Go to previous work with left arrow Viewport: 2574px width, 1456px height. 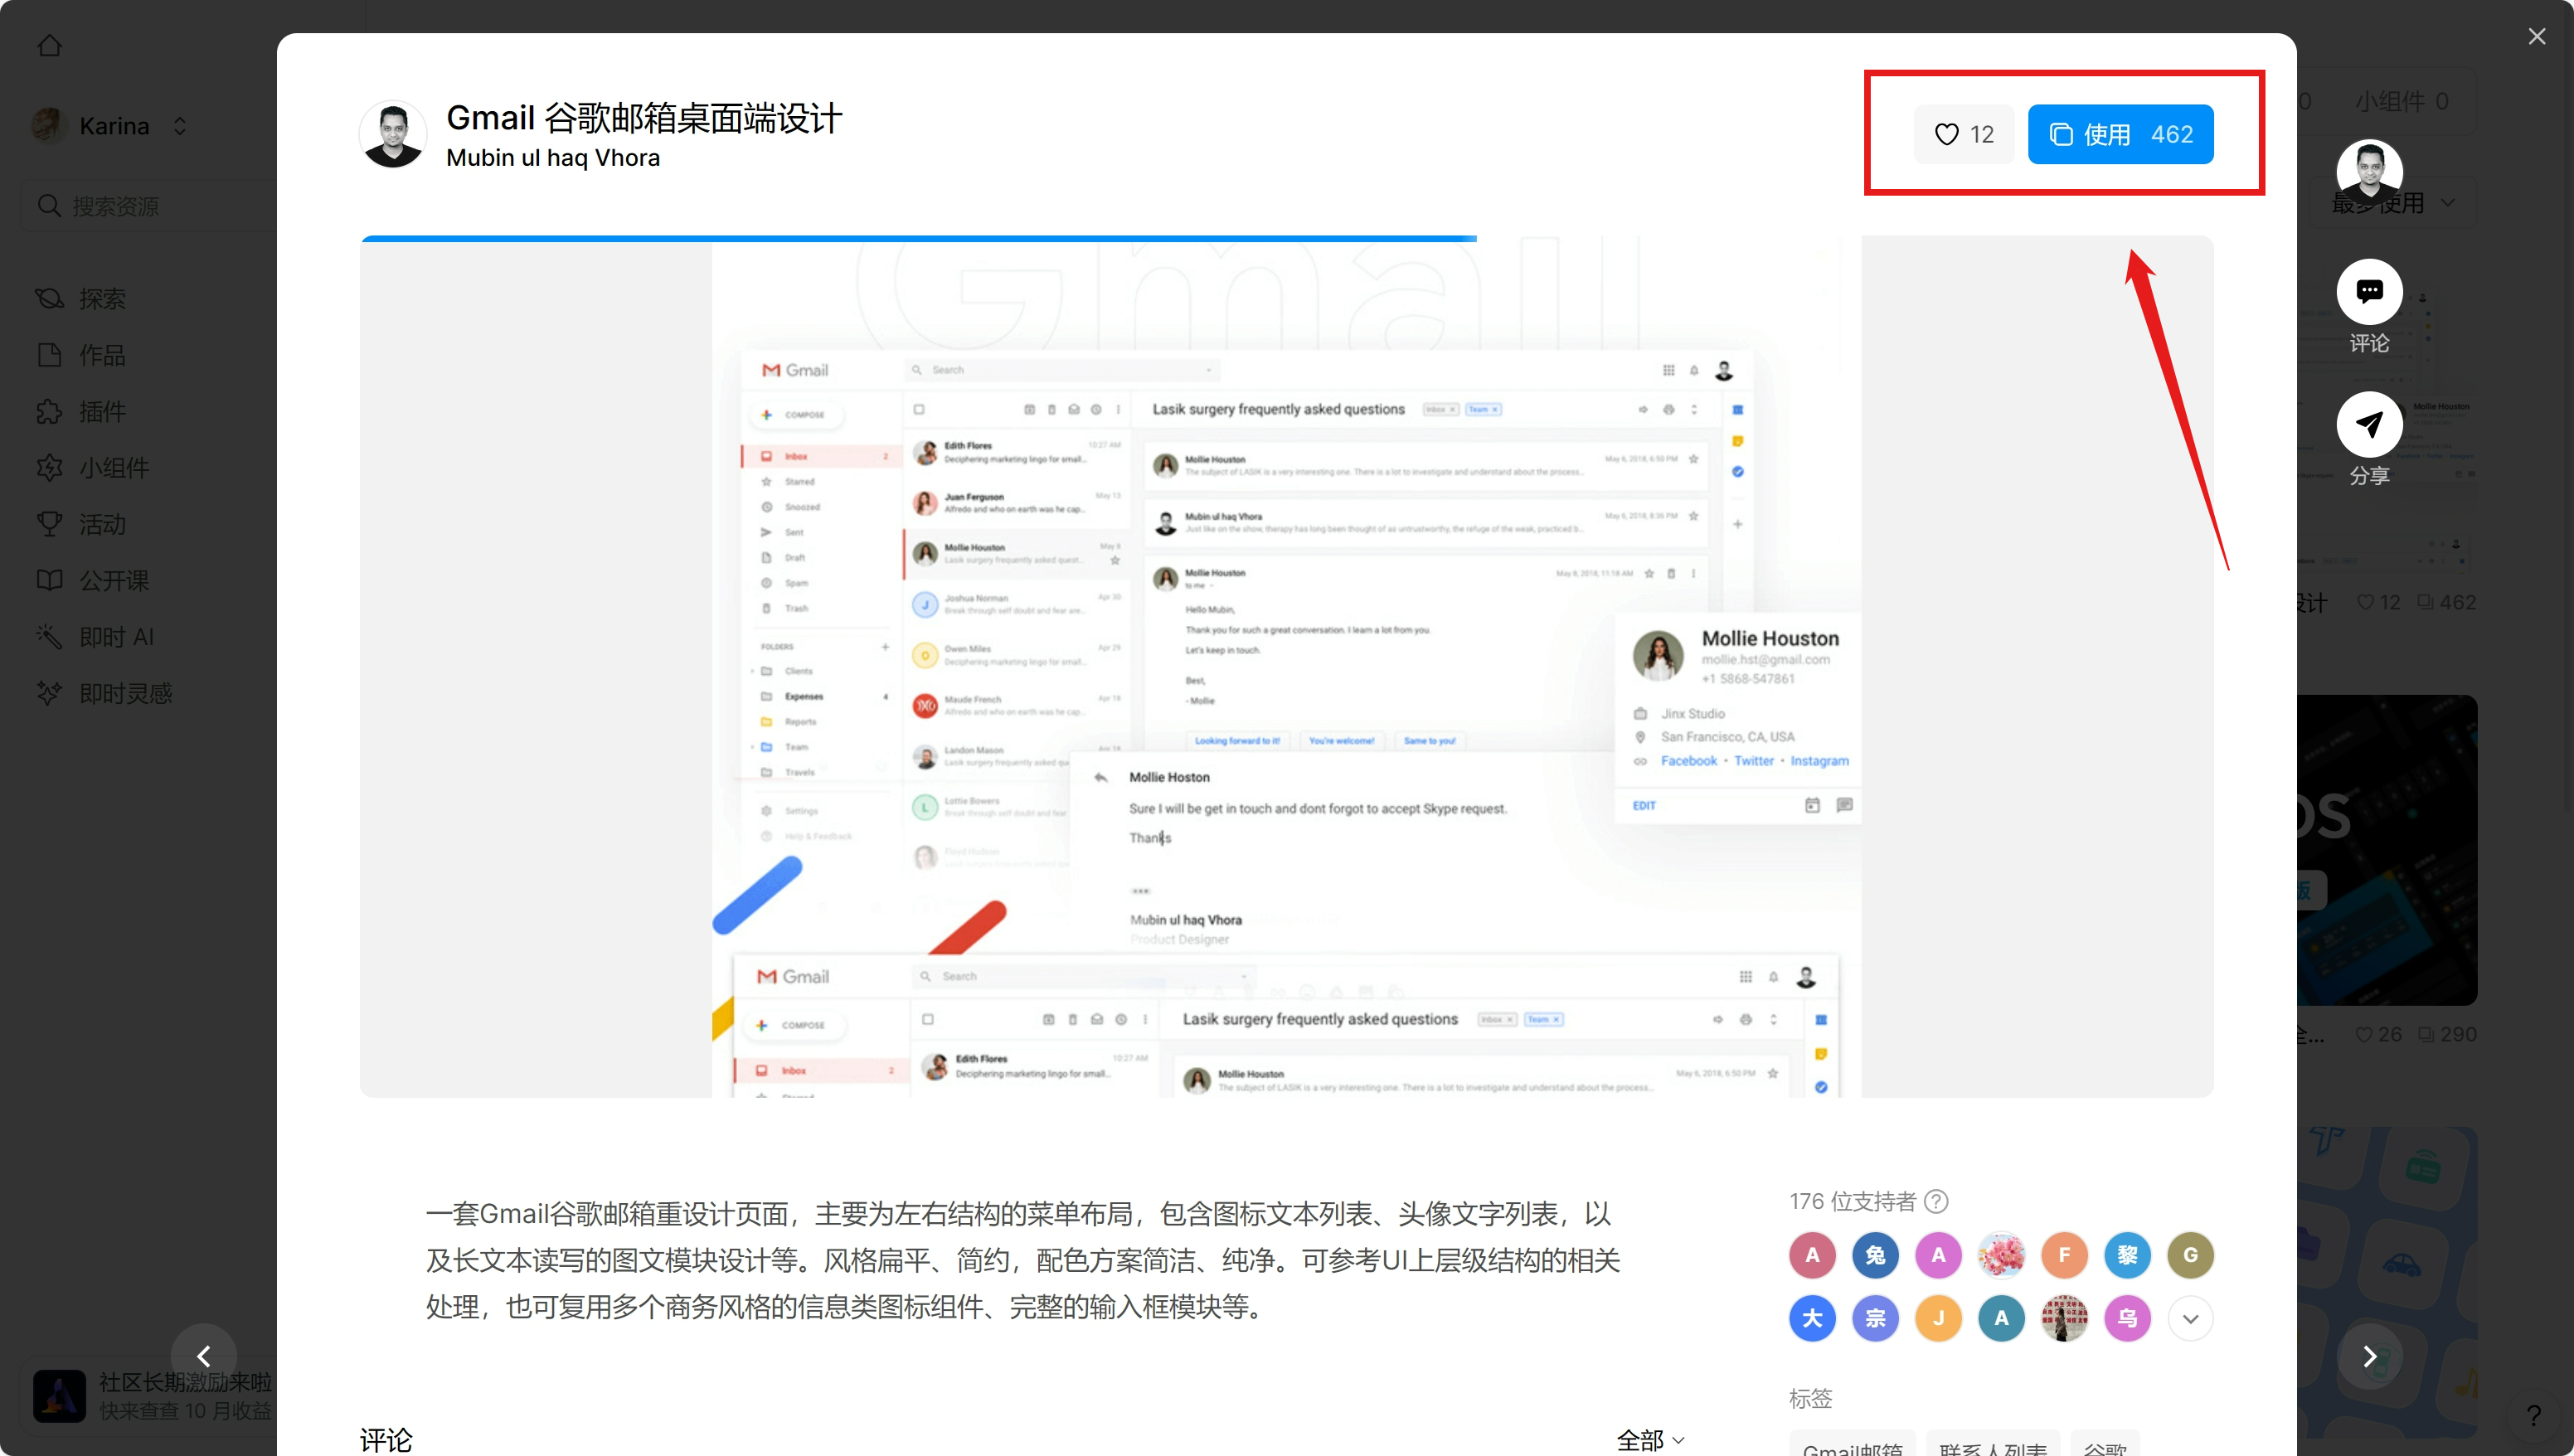click(204, 1356)
